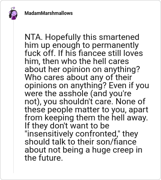This screenshot has height=180, width=161.
Task: Click the word "keeping" in the comment
Action: pyautogui.click(x=59, y=118)
